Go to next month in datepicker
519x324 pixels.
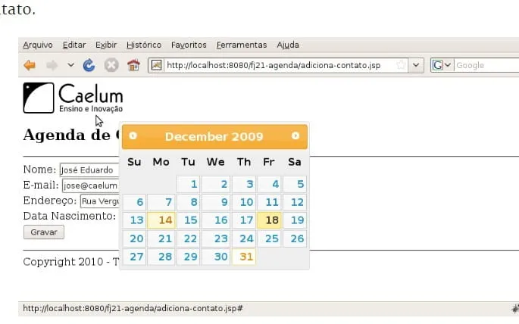coord(295,136)
